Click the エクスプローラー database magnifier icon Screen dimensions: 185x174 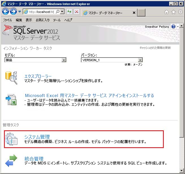(x=11, y=78)
